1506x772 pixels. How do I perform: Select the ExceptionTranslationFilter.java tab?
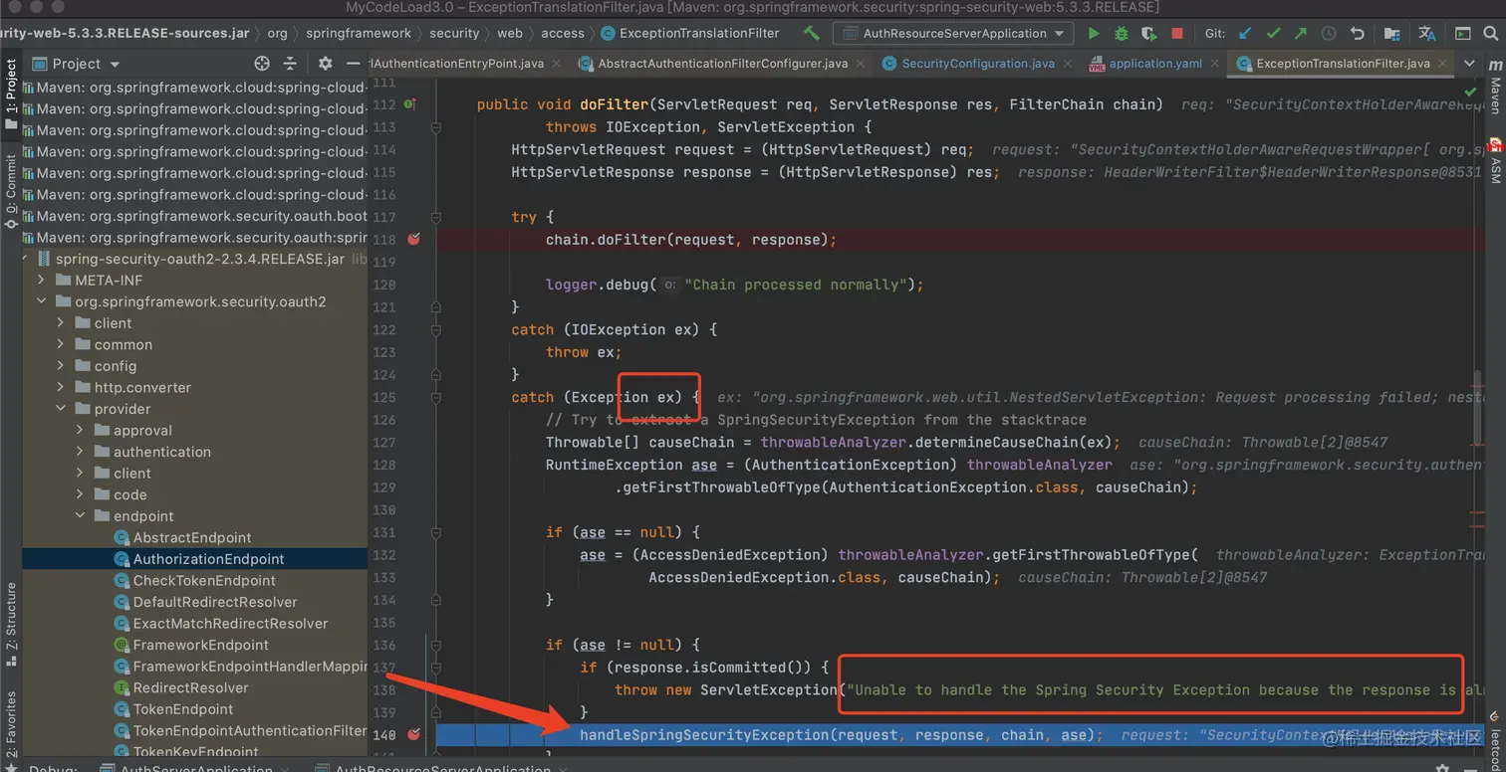pyautogui.click(x=1343, y=64)
